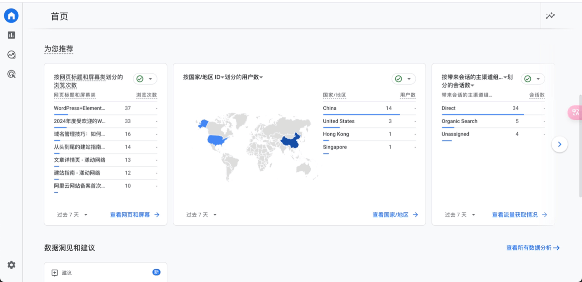Click Alaska region on the world map

click(202, 124)
